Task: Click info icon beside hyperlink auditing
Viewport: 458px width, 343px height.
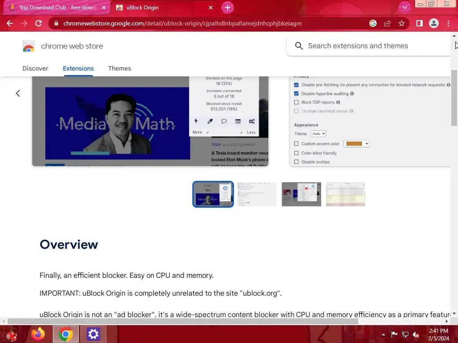Action: (352, 94)
